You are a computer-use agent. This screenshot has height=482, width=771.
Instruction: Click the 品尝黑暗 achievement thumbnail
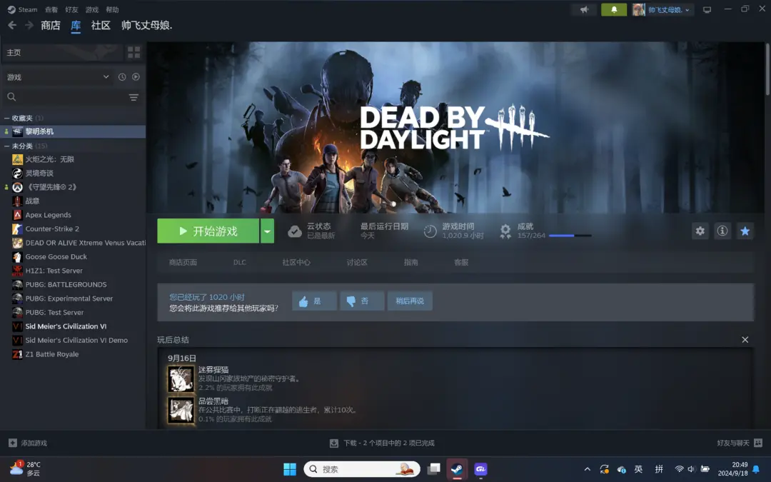pos(181,410)
